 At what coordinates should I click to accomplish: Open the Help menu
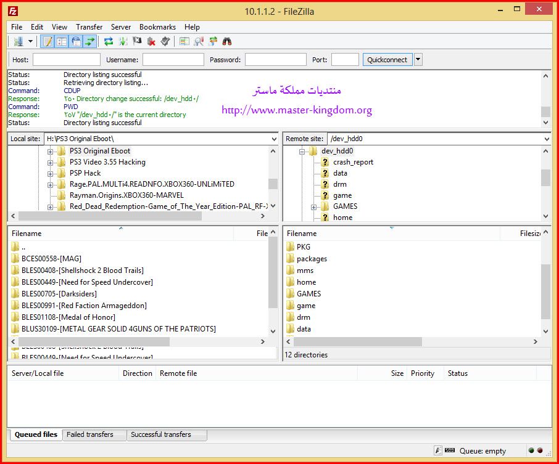(x=192, y=27)
